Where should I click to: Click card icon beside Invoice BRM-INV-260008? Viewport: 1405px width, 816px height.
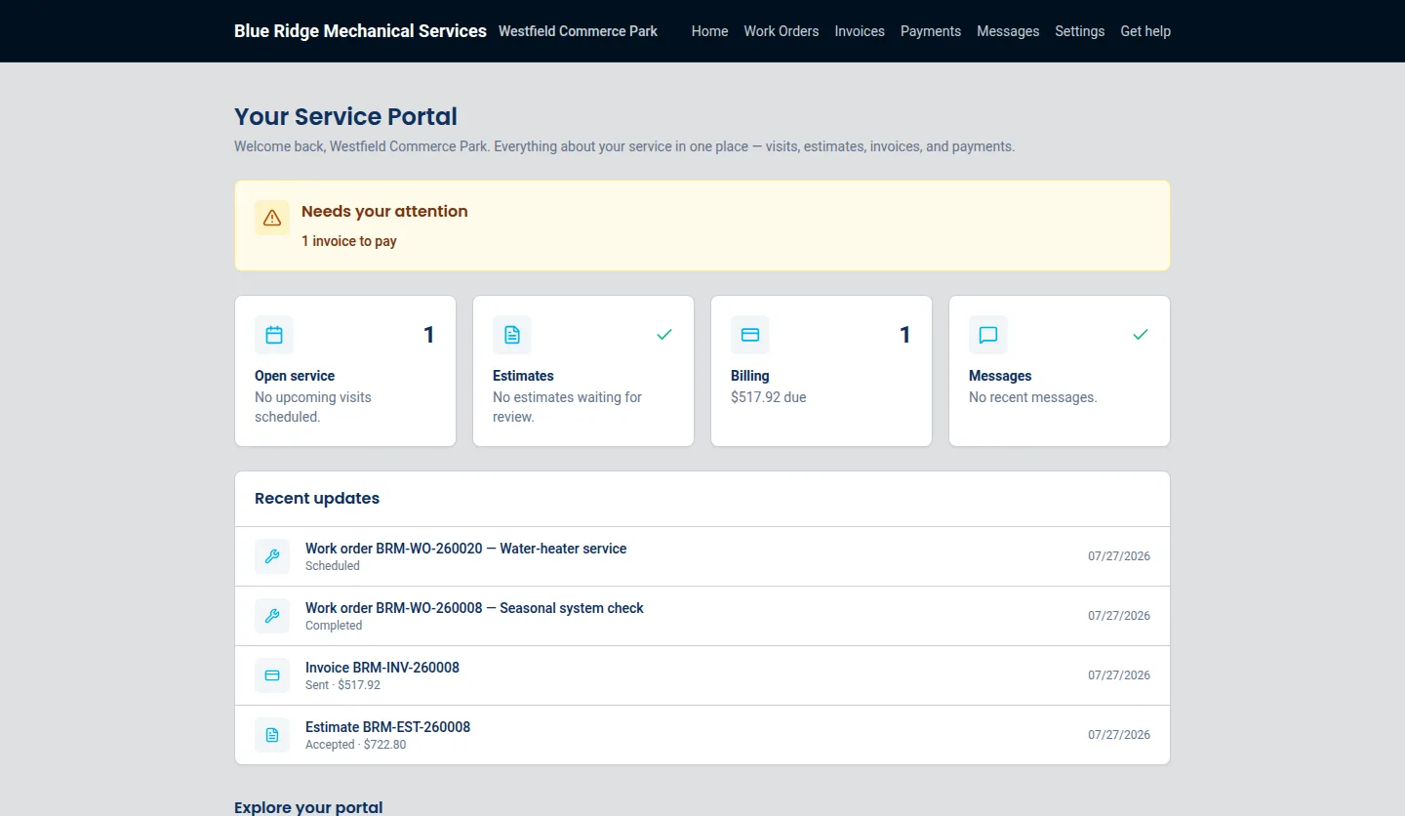[x=272, y=675]
